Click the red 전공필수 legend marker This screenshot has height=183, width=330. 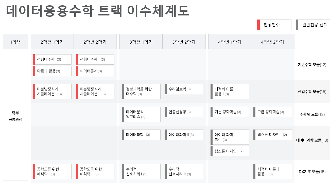(258, 25)
